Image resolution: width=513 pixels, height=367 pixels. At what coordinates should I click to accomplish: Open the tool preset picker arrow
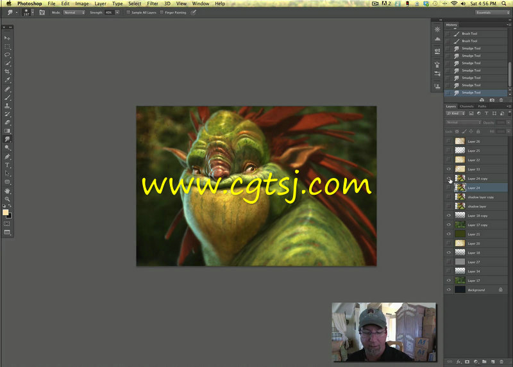(17, 13)
